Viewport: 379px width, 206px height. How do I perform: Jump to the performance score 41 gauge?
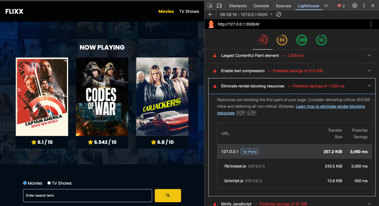(262, 40)
